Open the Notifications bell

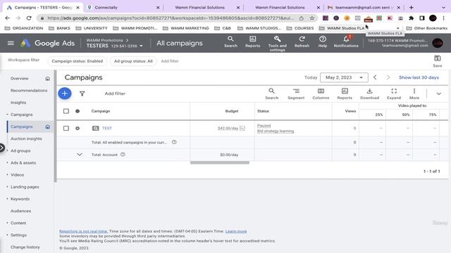click(346, 42)
